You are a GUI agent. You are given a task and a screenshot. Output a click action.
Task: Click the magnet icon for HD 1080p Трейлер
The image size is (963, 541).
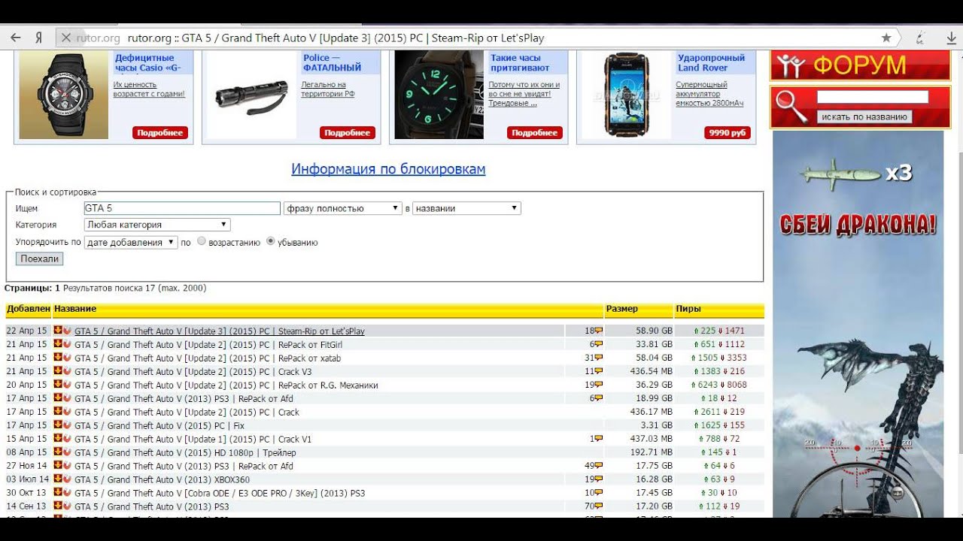point(66,452)
